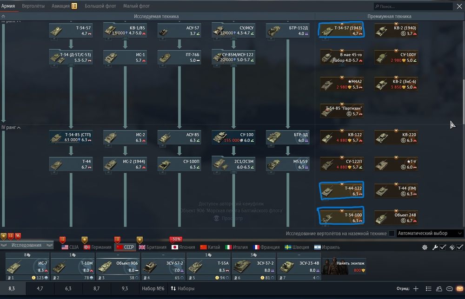Select premium СУ-100Y card
The width and height of the screenshot is (465, 299).
(396, 58)
